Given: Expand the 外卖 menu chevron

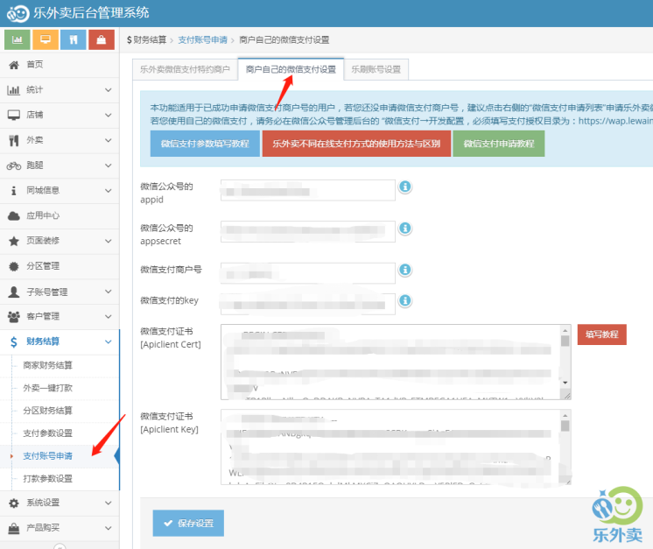Looking at the screenshot, I should (x=109, y=140).
